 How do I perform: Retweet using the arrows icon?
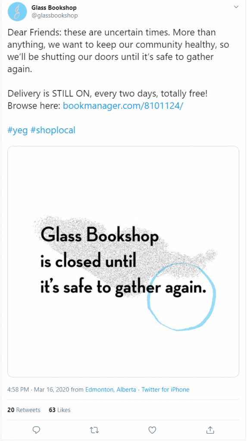(x=94, y=430)
